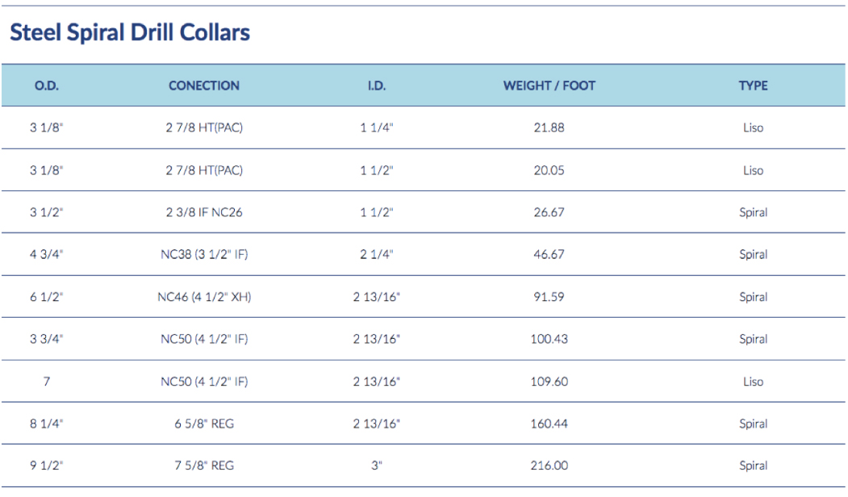Click the 4 3/4" O.D. cell

pos(47,255)
